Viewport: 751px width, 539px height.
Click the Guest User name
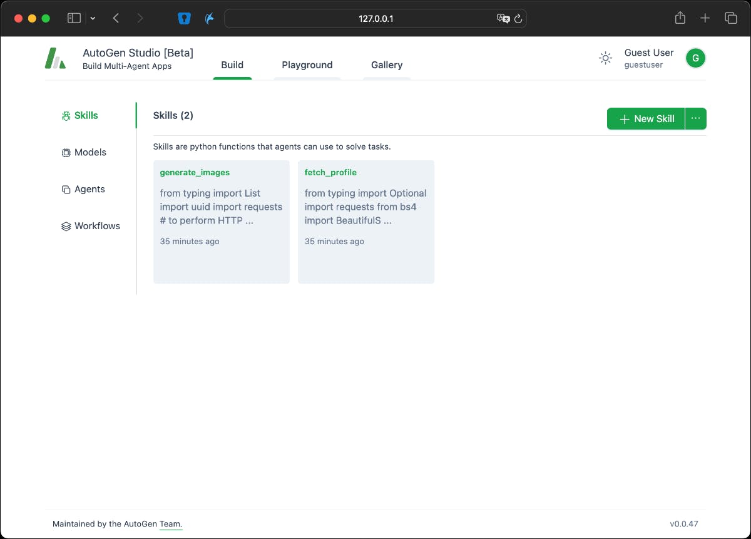[649, 53]
